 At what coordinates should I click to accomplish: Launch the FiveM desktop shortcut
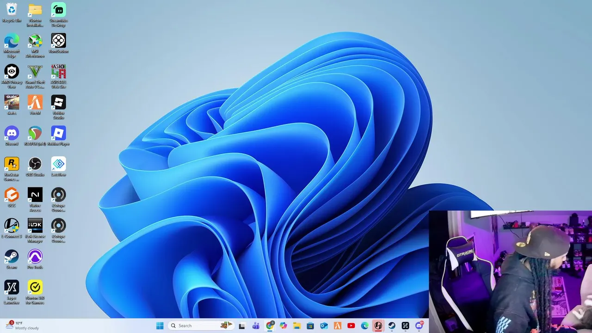35,105
